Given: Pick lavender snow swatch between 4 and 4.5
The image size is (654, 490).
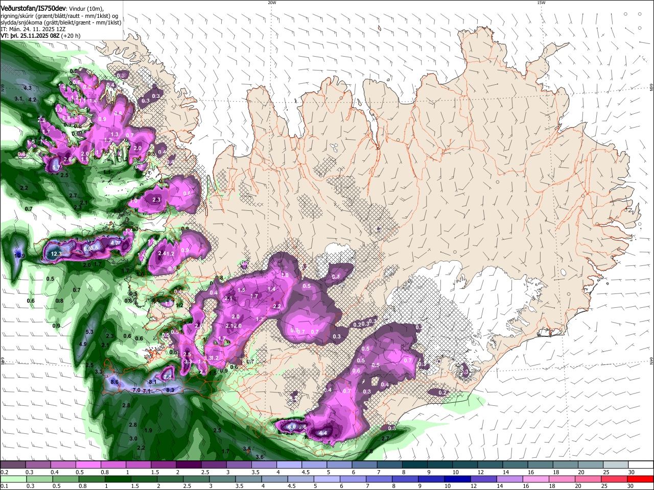Looking at the screenshot, I should point(289,464).
